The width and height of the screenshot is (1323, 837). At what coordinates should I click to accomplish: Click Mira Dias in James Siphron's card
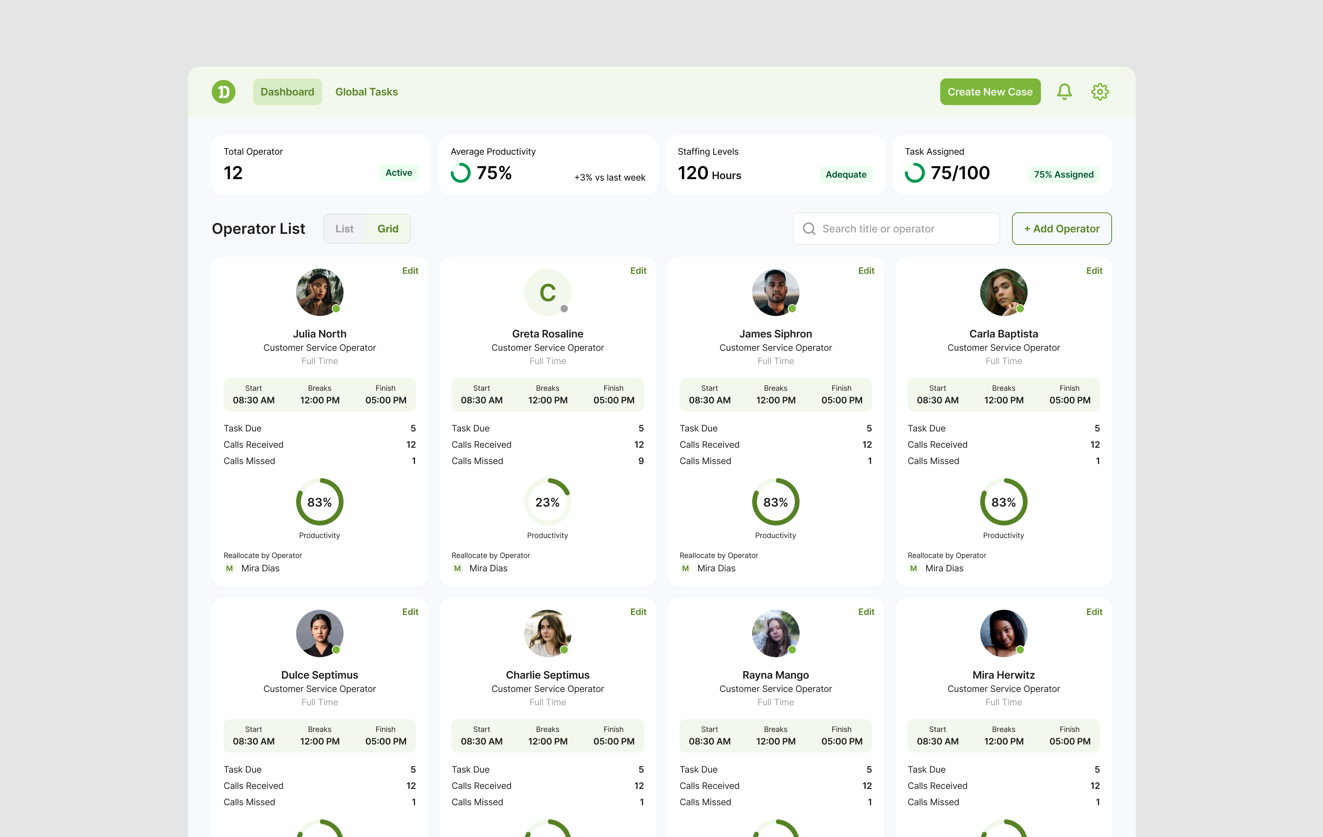coord(716,568)
